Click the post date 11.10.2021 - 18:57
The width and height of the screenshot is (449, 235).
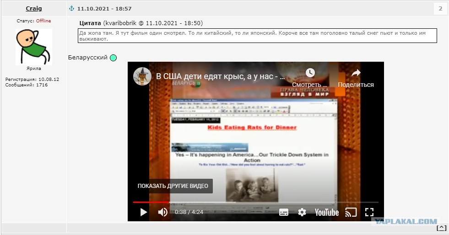104,9
